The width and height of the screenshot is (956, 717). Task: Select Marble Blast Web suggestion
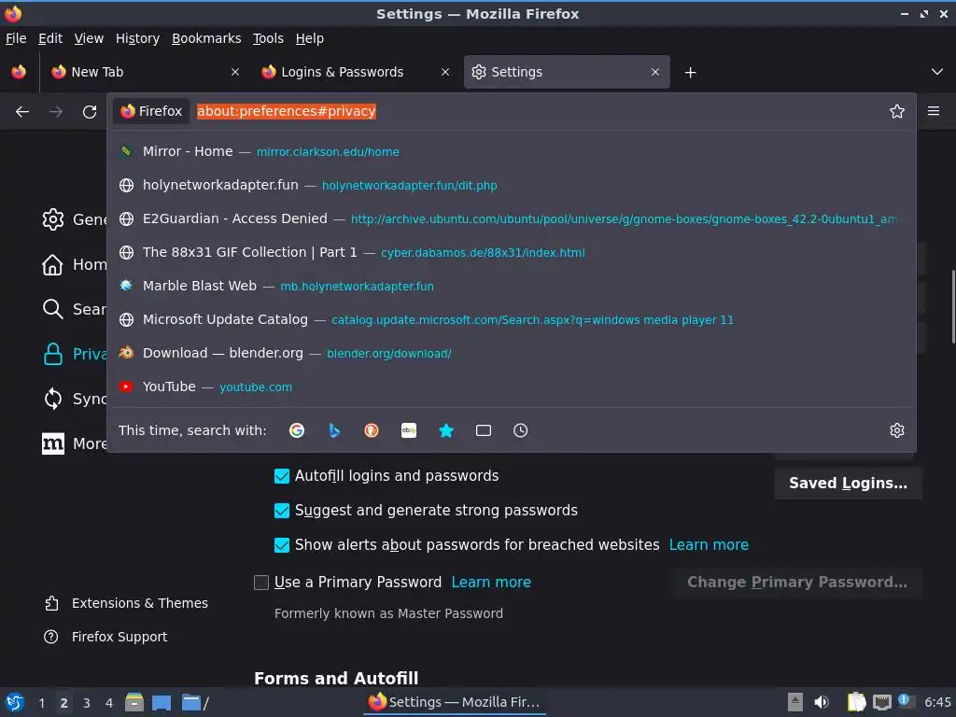(x=512, y=286)
